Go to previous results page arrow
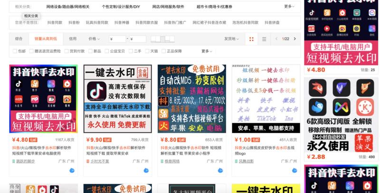The height and width of the screenshot is (193, 380). [x=276, y=39]
